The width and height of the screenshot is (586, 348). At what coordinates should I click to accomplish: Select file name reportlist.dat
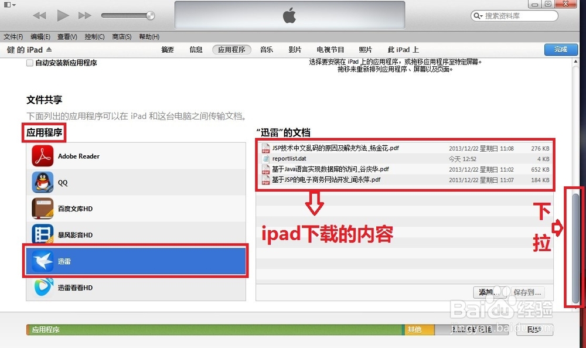pos(289,159)
